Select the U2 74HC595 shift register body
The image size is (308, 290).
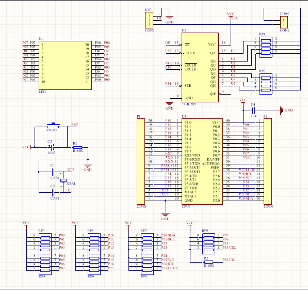point(200,68)
